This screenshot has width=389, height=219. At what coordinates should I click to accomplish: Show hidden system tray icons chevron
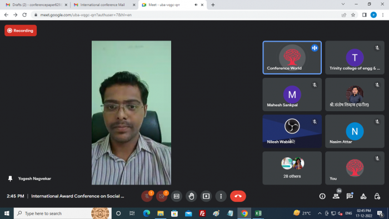pyautogui.click(x=320, y=213)
